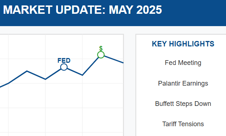The height and width of the screenshot is (136, 226).
Task: Select the Palantir Earnings highlight
Action: [183, 83]
